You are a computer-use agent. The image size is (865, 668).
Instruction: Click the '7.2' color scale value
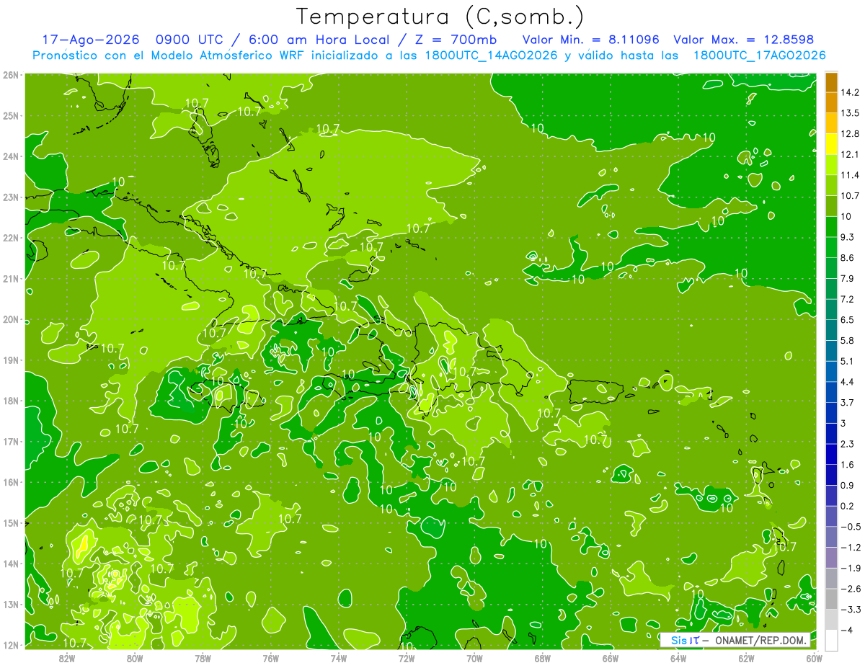pyautogui.click(x=847, y=299)
